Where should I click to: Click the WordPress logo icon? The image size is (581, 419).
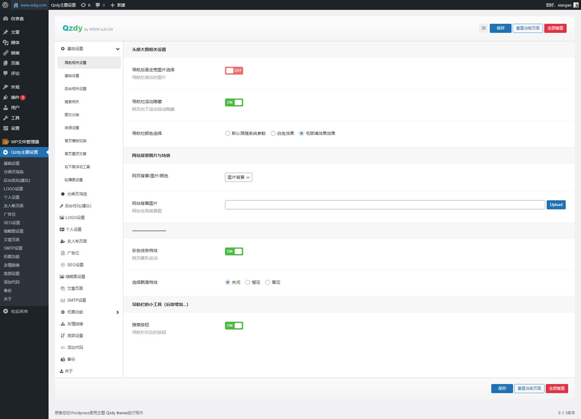coord(5,5)
